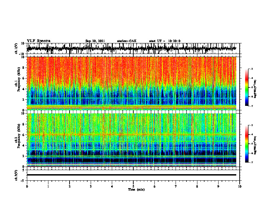Screen dimensions: 270x209
Task: Click the "-3" label on ch.1 color bar
Action: click(252, 69)
